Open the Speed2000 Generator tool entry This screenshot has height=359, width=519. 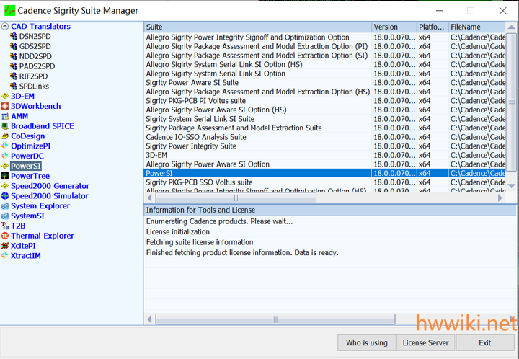coord(50,186)
